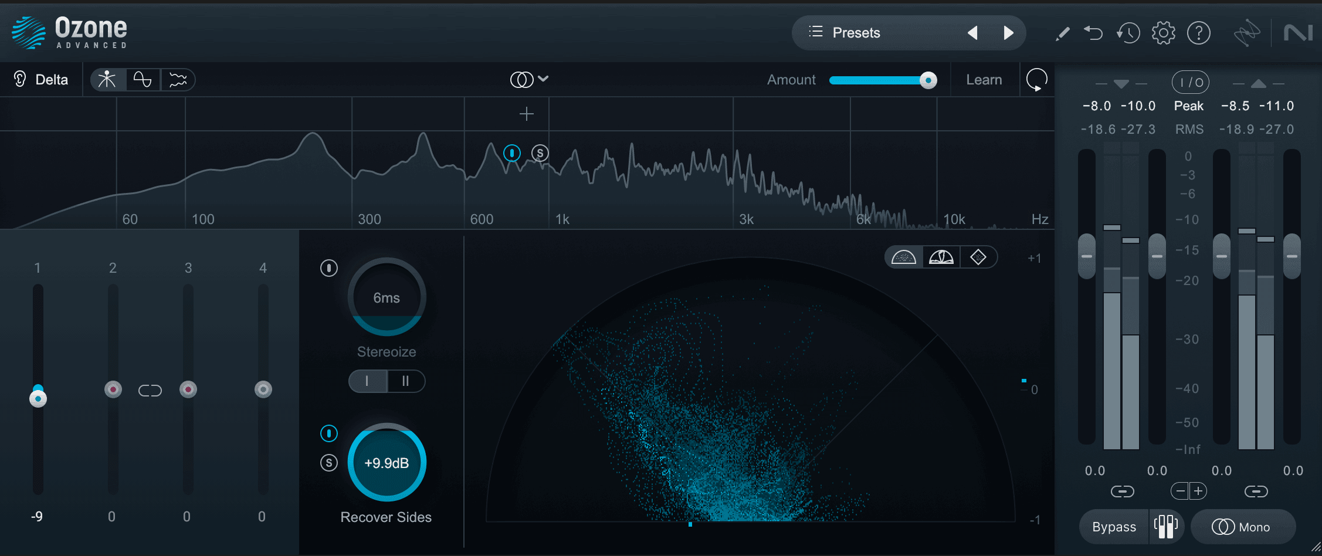Screen dimensions: 1322x556
Task: Adjust the output right gain fader
Action: coord(1292,256)
